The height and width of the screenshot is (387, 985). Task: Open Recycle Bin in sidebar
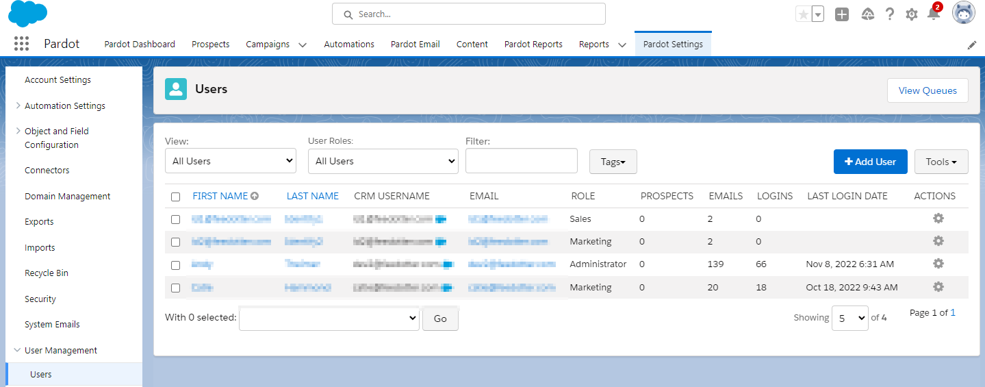click(47, 273)
